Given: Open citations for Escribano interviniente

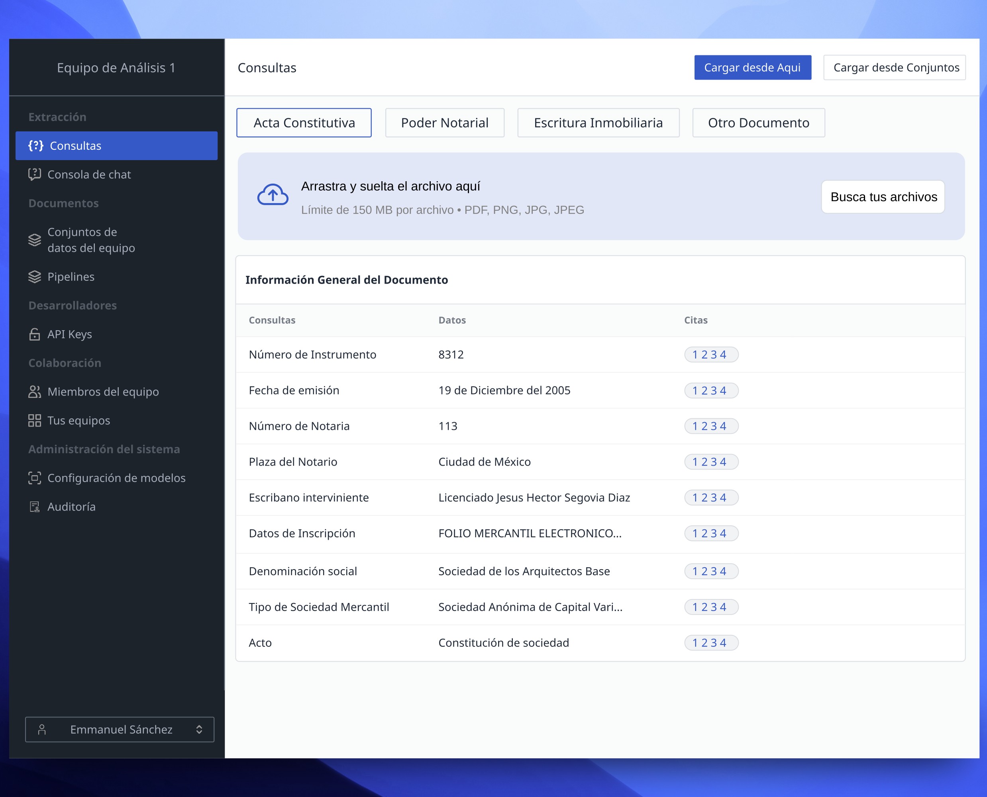Looking at the screenshot, I should click(711, 497).
